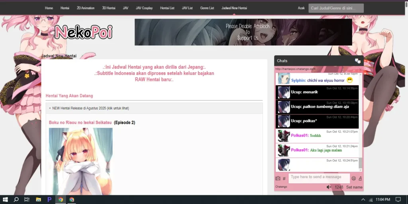
Task: Switch to the second Chrome taskbar icon
Action: (72, 199)
